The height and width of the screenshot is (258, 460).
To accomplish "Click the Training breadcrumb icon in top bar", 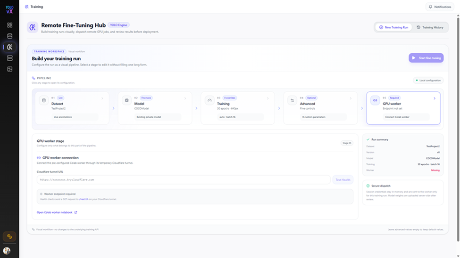I will (27, 7).
